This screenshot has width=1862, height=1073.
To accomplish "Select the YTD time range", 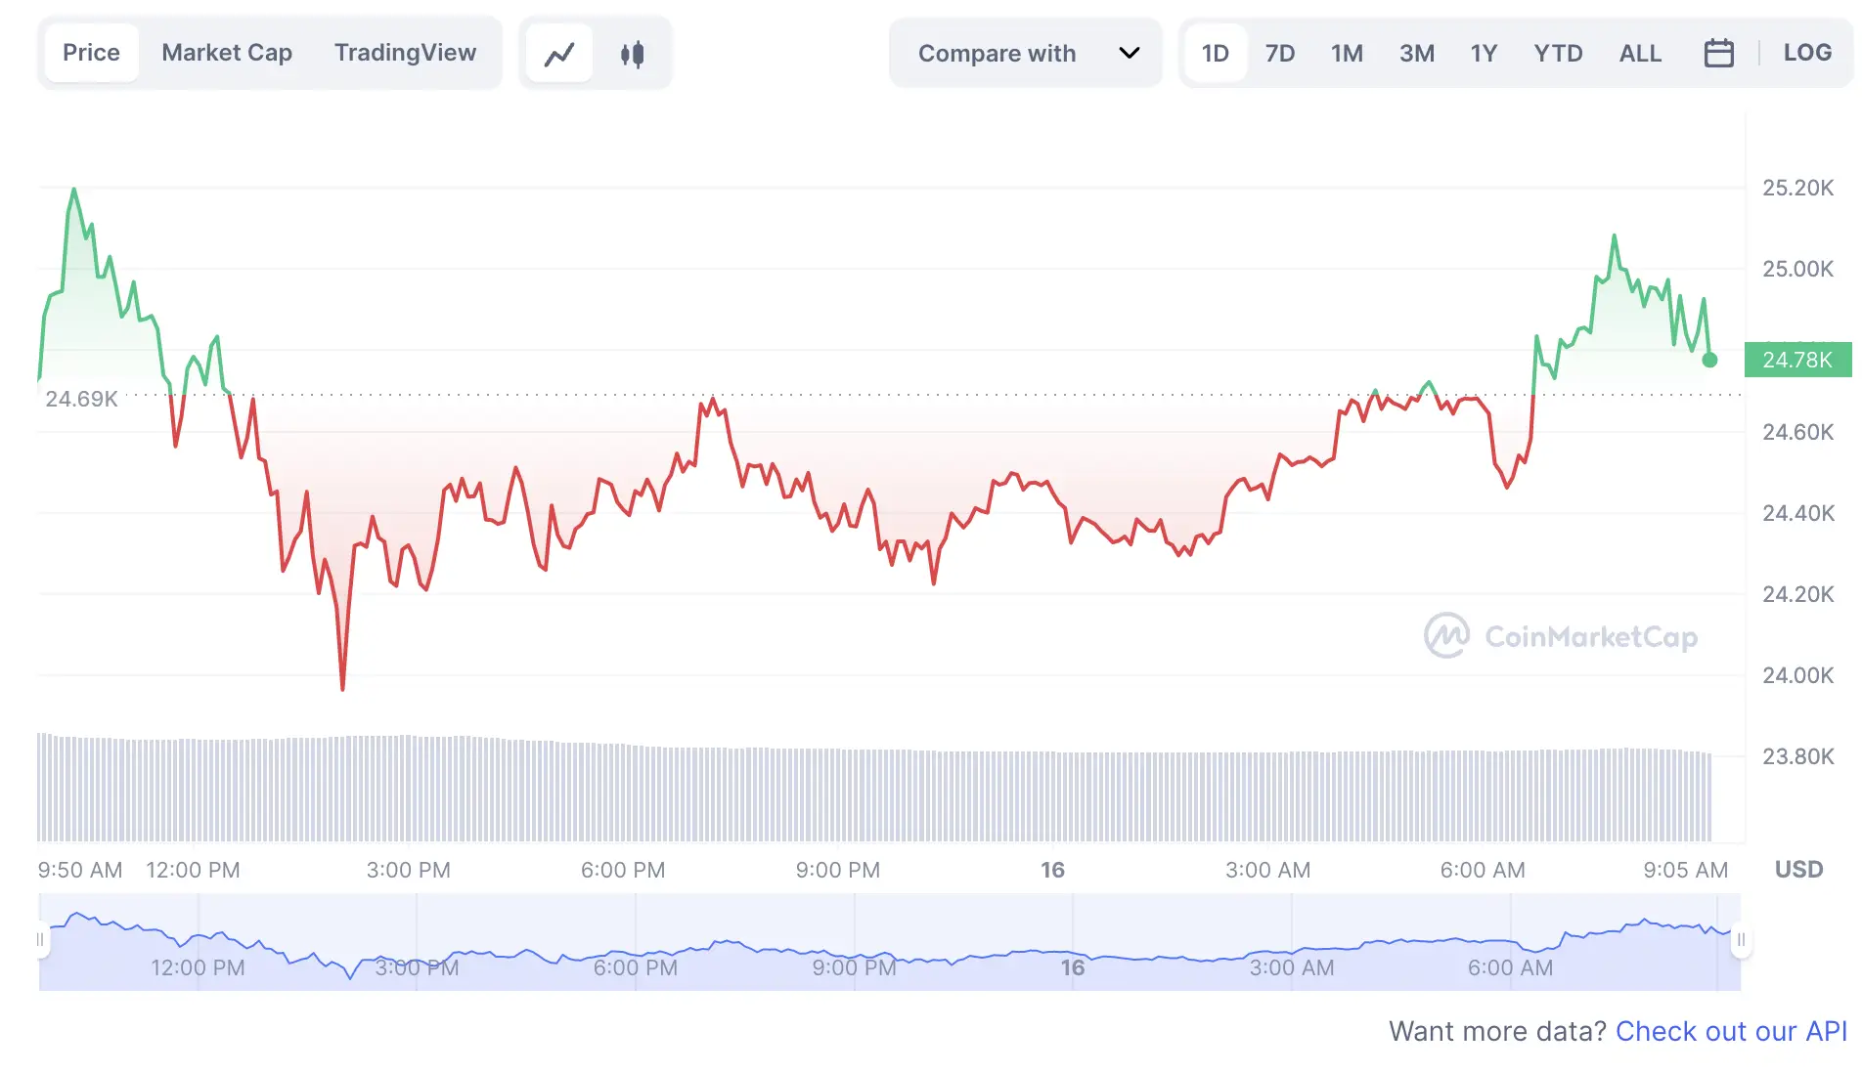I will [x=1558, y=53].
